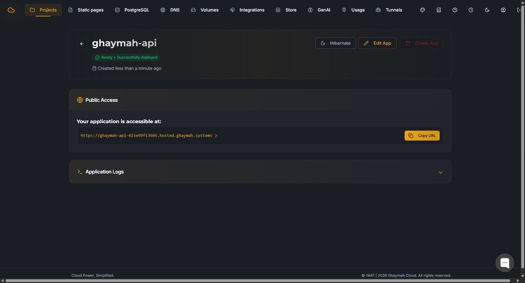Open the Tunnels section
Image resolution: width=525 pixels, height=283 pixels.
pos(389,10)
